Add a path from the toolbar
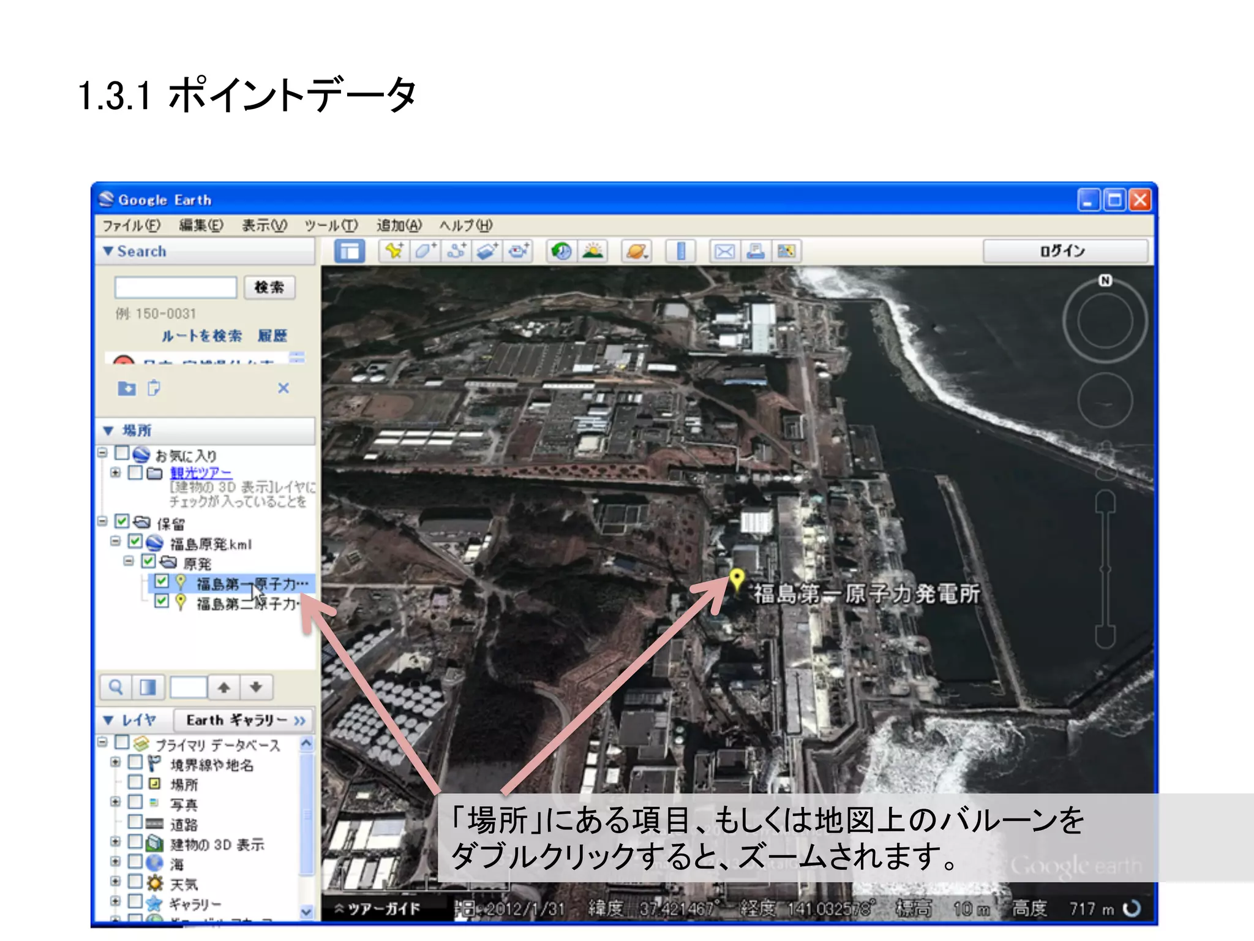The image size is (1254, 941). point(456,251)
